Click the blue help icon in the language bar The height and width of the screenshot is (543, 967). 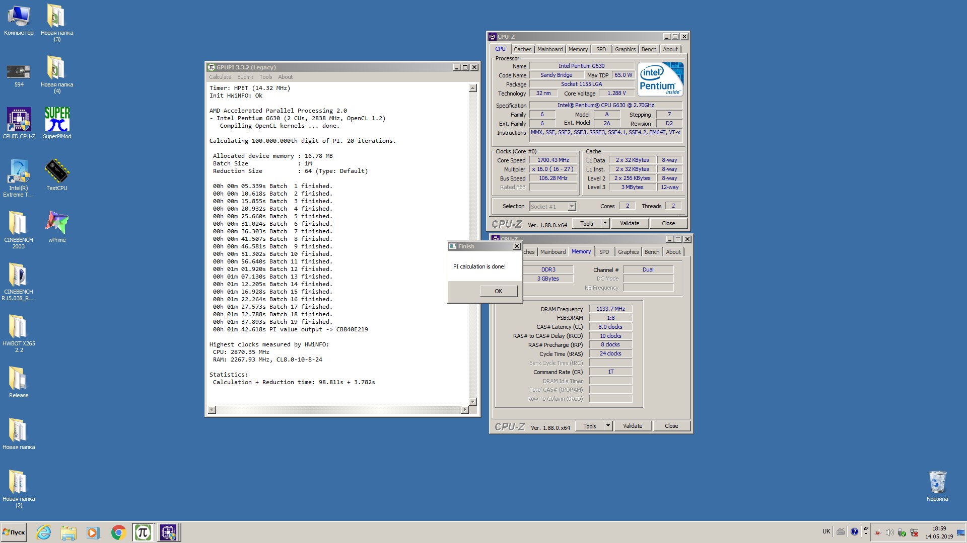pyautogui.click(x=854, y=531)
